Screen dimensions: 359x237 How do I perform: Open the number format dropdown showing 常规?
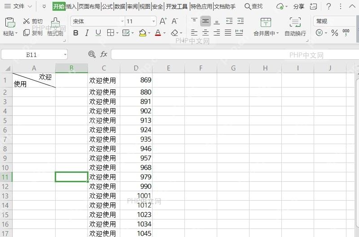tap(335, 21)
